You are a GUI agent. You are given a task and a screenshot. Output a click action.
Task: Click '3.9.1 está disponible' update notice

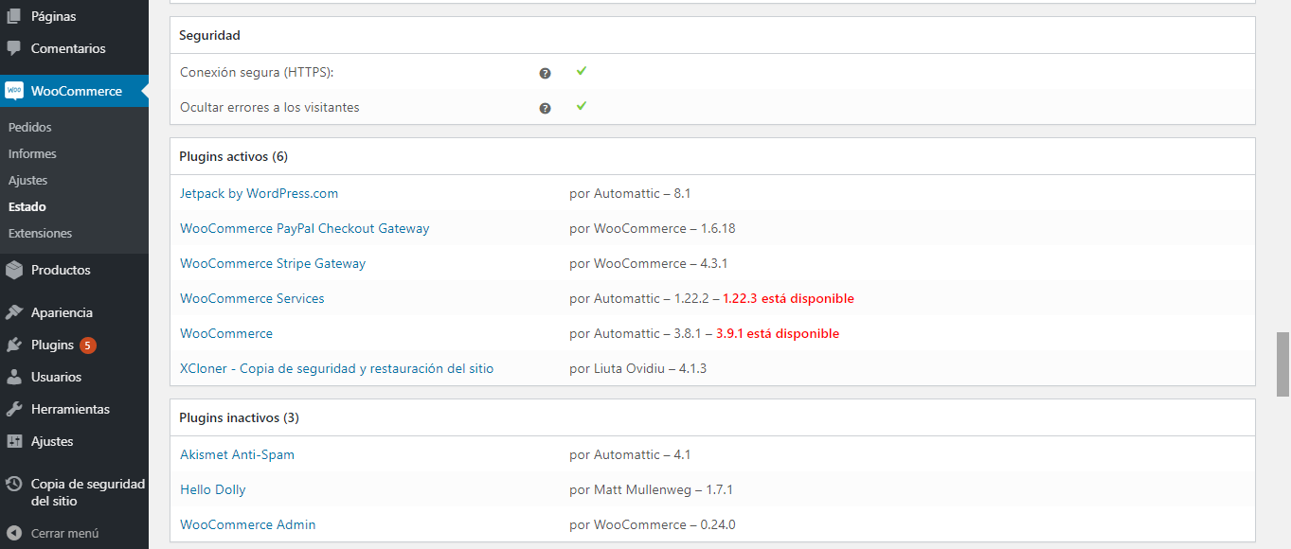(x=778, y=333)
